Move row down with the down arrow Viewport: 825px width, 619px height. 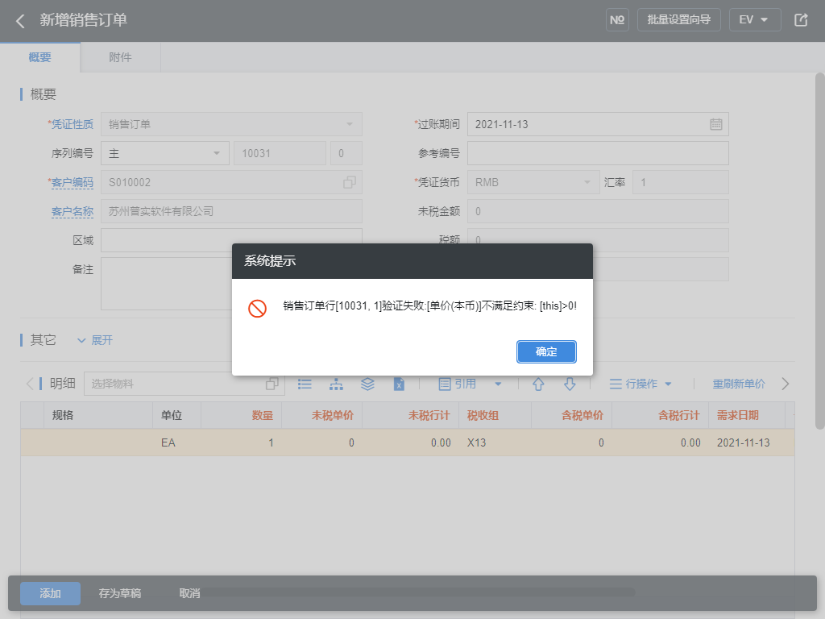pyautogui.click(x=570, y=384)
